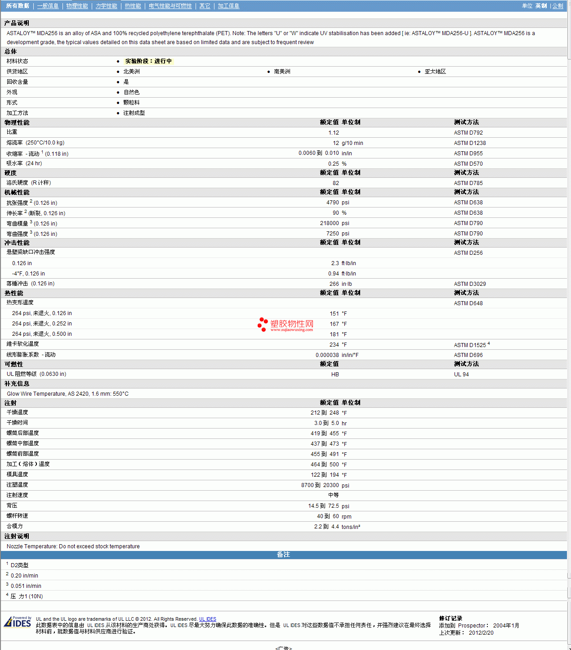
Task: Click the 产品说明 section header
Action: [17, 23]
